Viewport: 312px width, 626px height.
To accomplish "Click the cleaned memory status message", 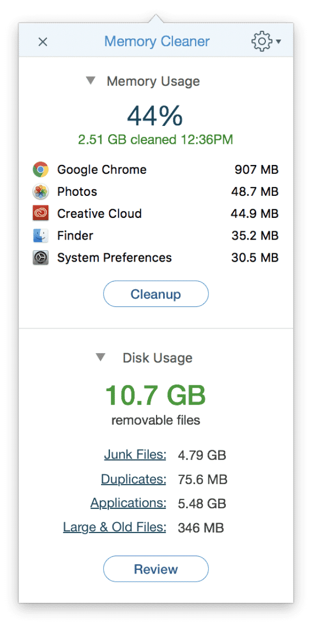I will click(x=155, y=139).
